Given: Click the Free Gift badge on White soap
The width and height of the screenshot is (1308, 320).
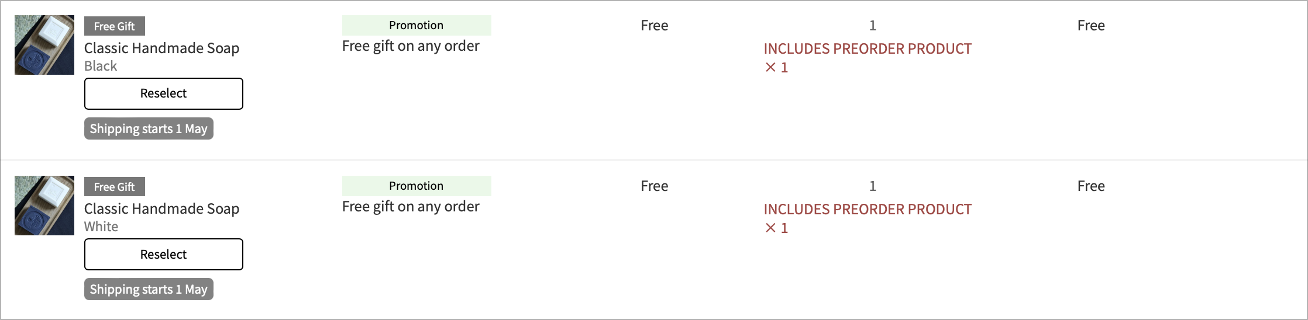Looking at the screenshot, I should tap(115, 187).
